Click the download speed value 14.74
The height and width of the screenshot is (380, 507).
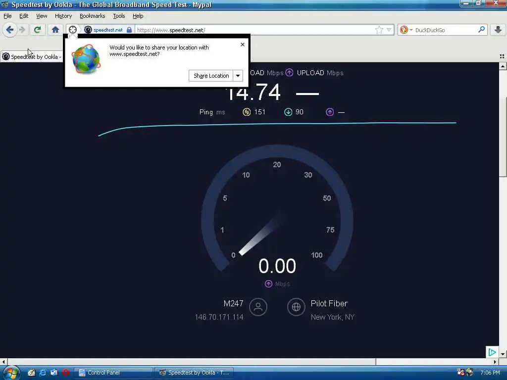coord(253,93)
